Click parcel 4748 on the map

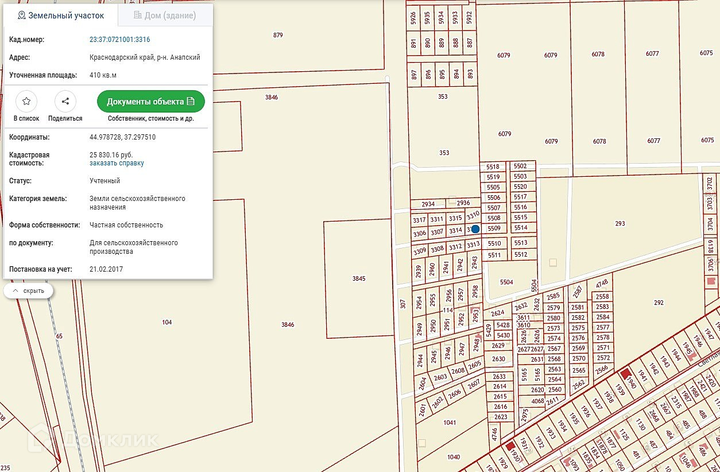tap(602, 284)
